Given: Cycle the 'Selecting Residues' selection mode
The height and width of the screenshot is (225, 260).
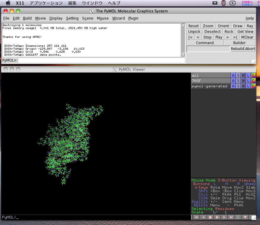Looking at the screenshot, I should point(213,209).
